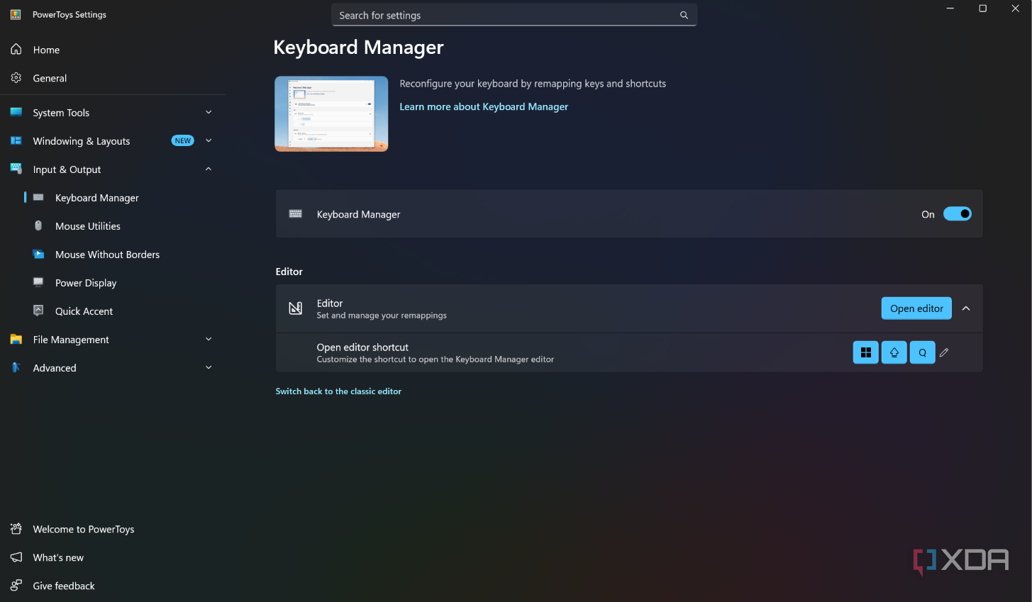
Task: Open the General settings label
Action: [50, 78]
